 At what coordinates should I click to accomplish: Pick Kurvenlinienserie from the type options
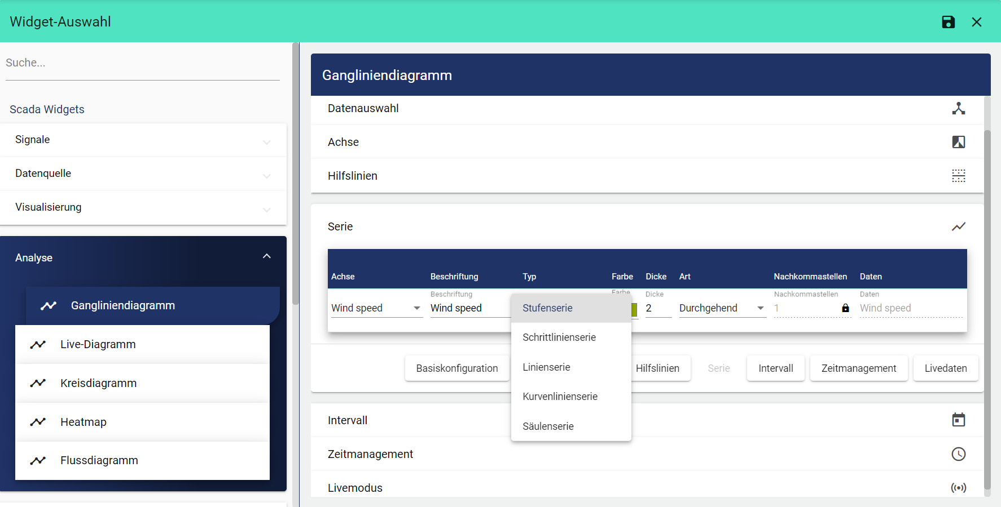click(x=560, y=397)
